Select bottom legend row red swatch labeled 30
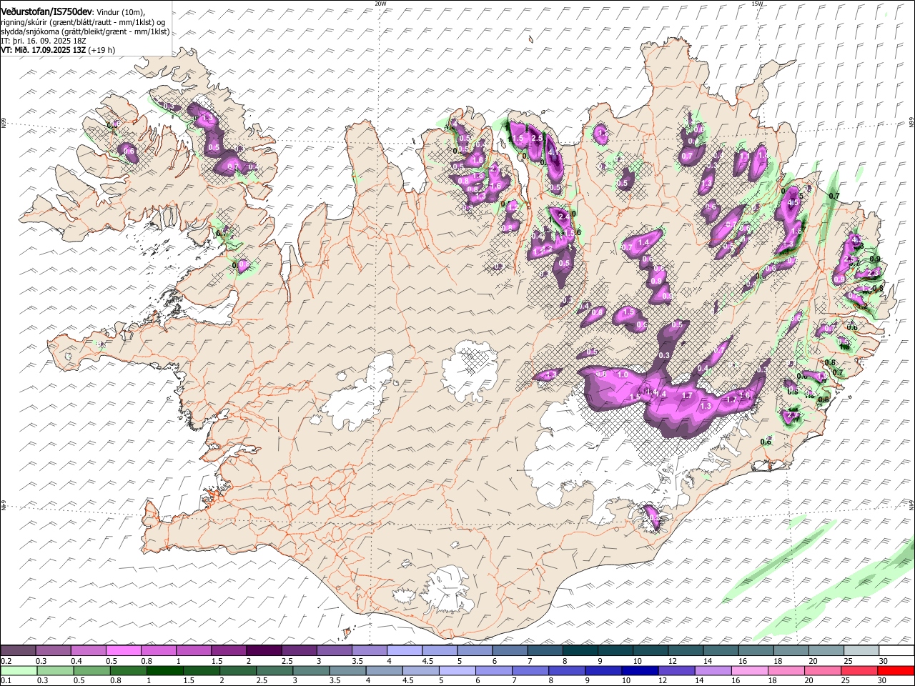This screenshot has width=915, height=686. coord(896,670)
